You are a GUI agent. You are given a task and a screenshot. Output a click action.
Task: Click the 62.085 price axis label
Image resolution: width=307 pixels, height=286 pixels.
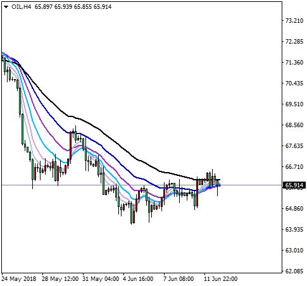tap(294, 271)
